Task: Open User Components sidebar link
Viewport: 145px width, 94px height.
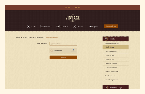Action: click(x=110, y=76)
